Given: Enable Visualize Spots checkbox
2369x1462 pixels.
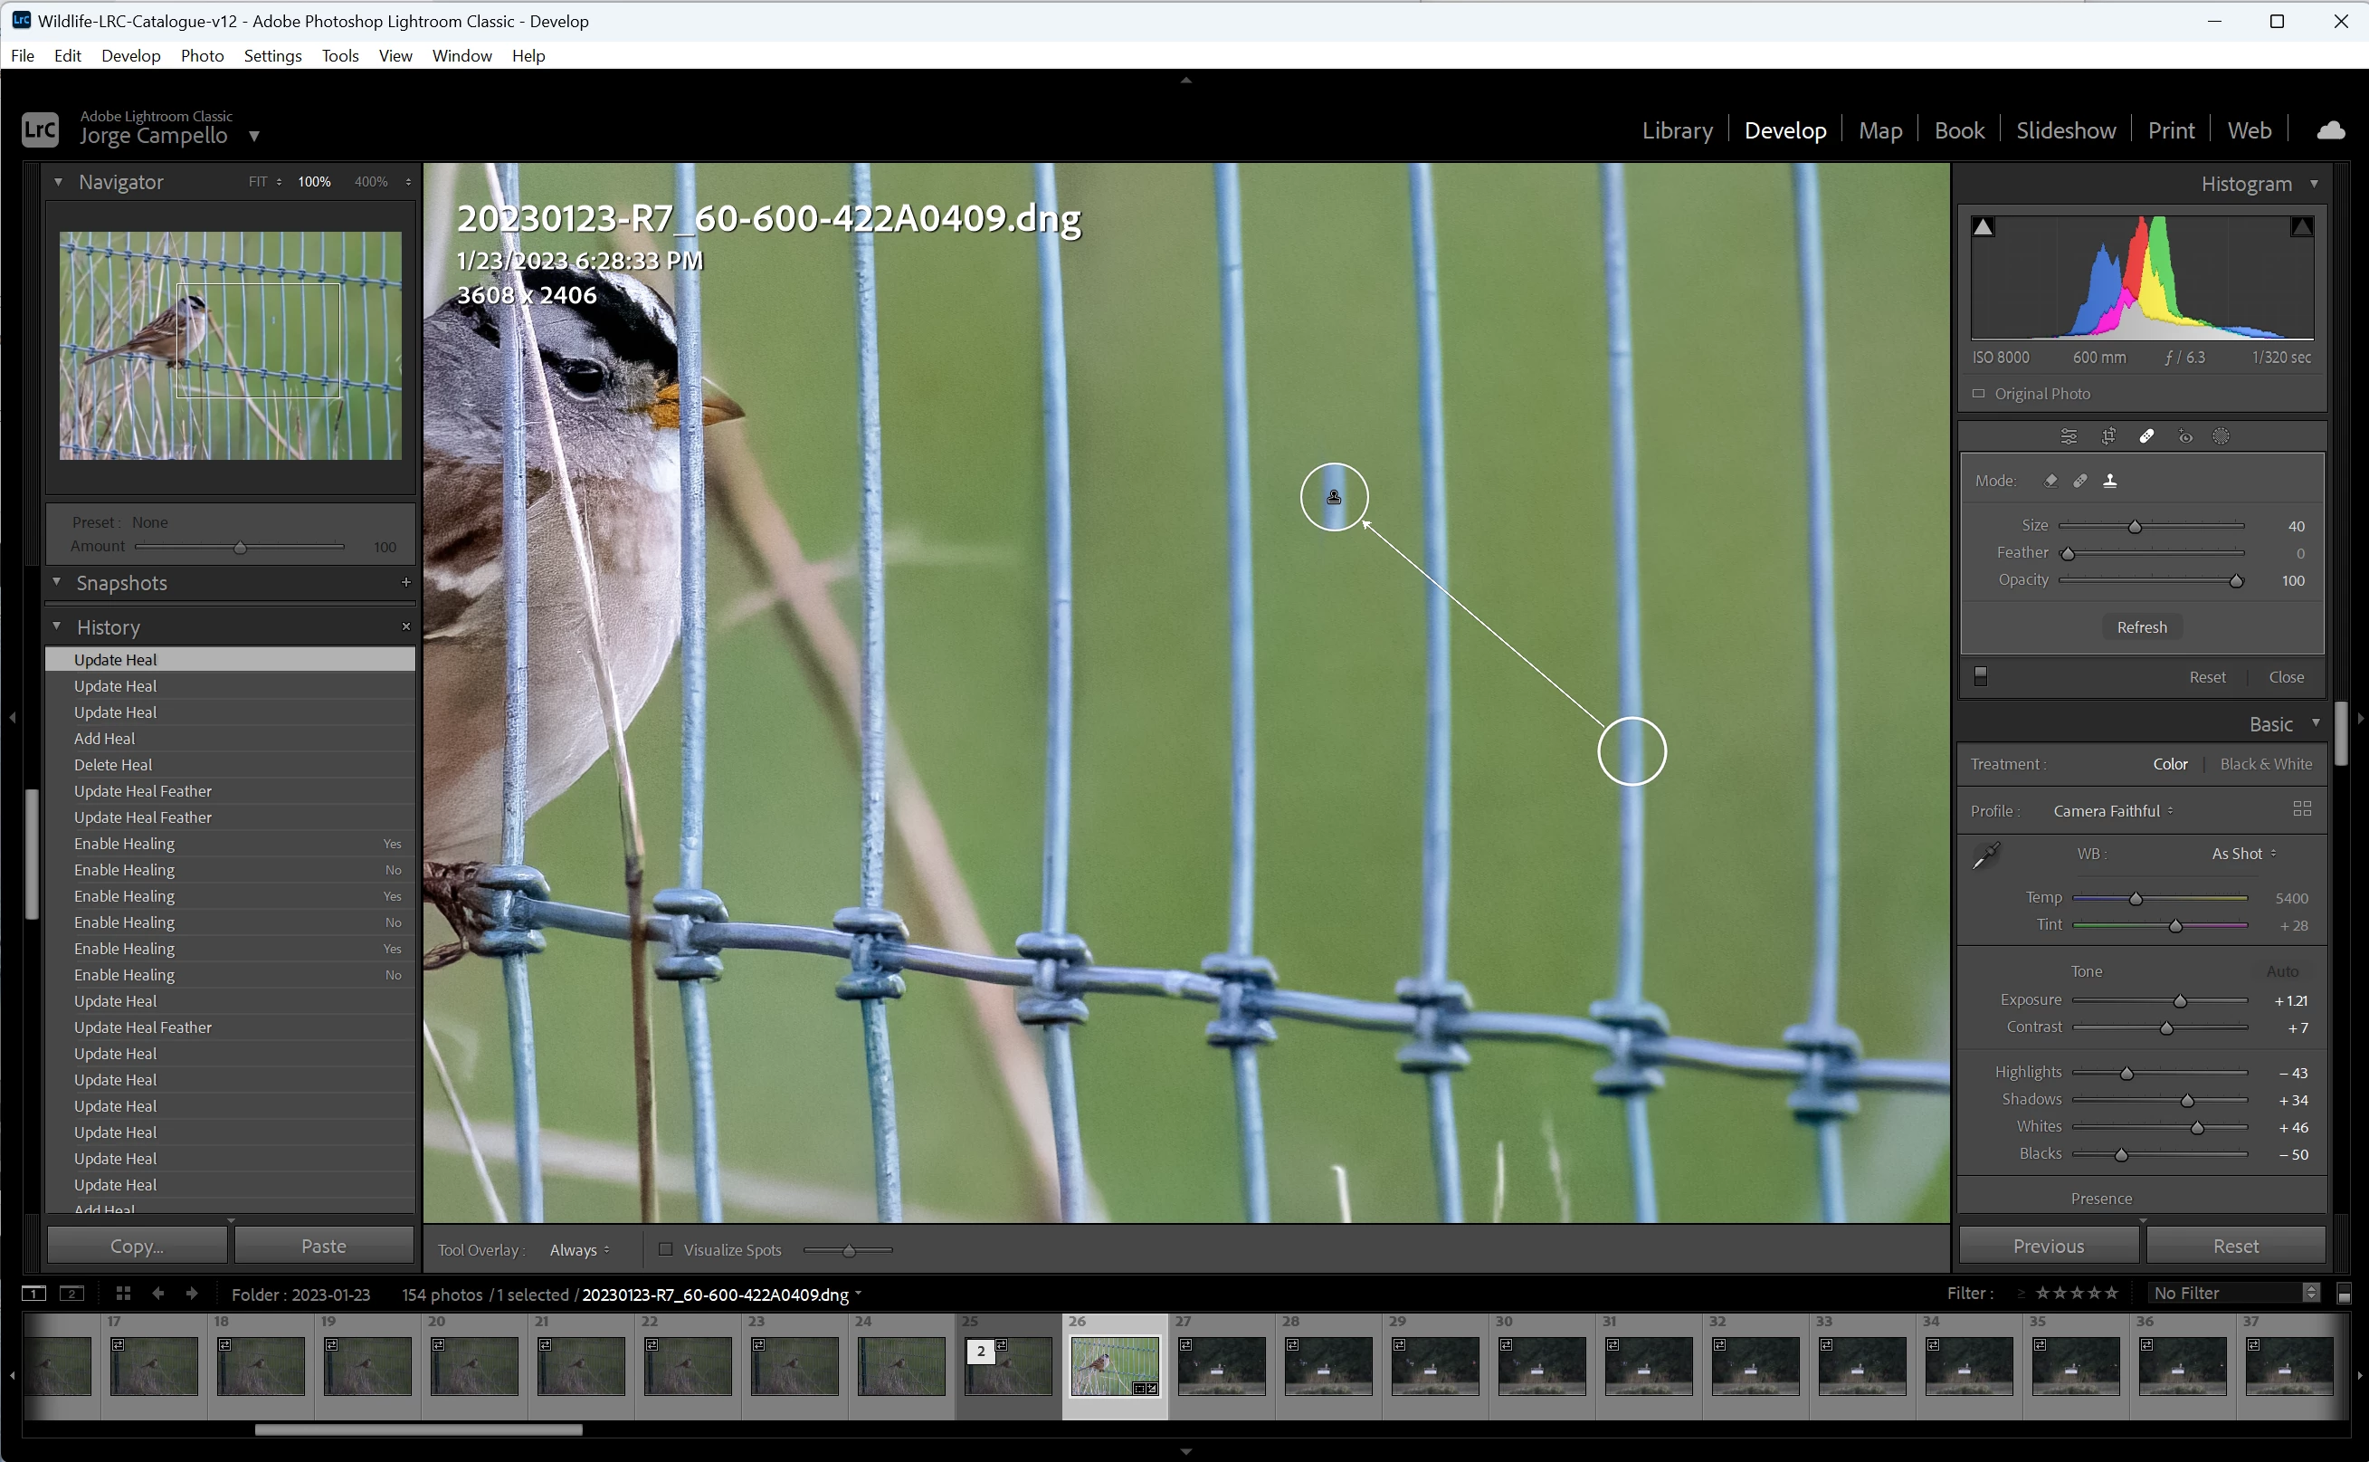Looking at the screenshot, I should pos(665,1249).
